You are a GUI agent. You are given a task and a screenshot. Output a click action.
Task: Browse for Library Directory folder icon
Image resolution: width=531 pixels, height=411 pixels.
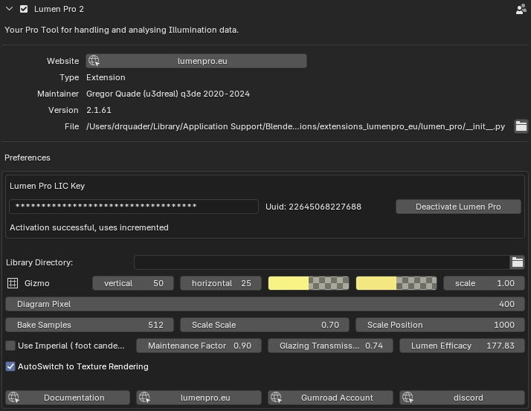coord(518,262)
